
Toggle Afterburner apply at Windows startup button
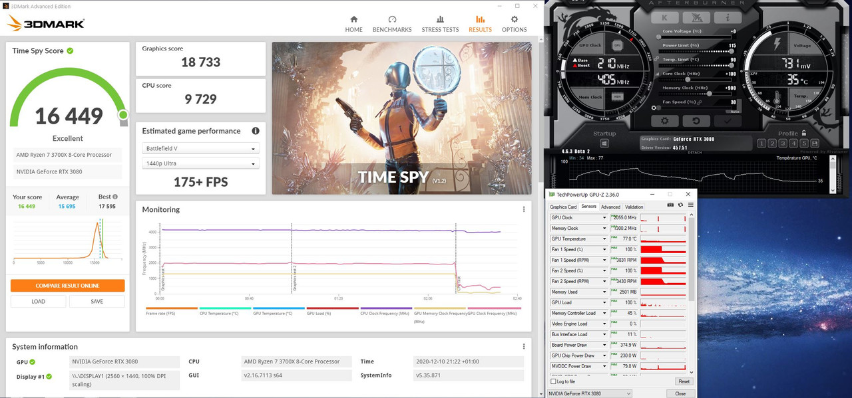[604, 144]
